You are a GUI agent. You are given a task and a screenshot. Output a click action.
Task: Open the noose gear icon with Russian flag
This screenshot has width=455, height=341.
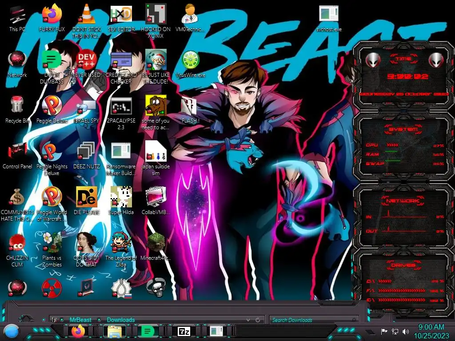pyautogui.click(x=121, y=288)
